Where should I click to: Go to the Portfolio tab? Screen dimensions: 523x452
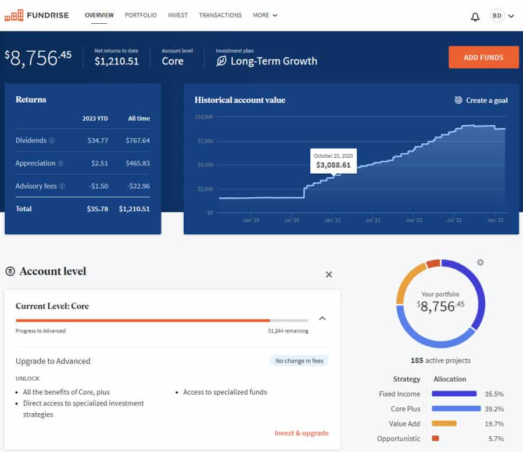pyautogui.click(x=141, y=15)
